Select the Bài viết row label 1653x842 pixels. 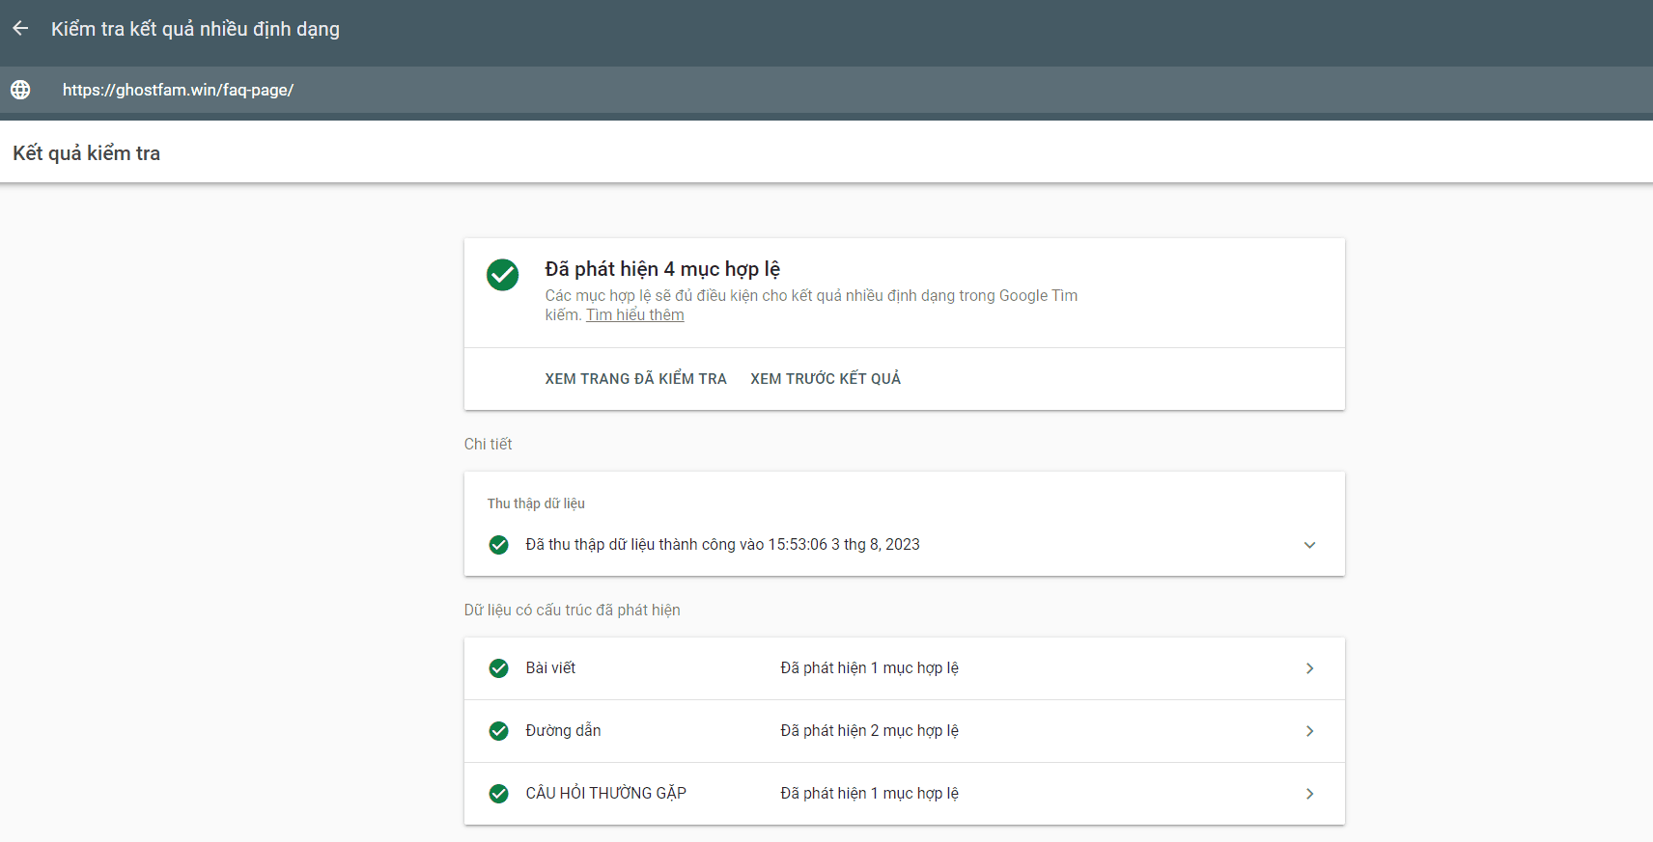click(x=550, y=668)
